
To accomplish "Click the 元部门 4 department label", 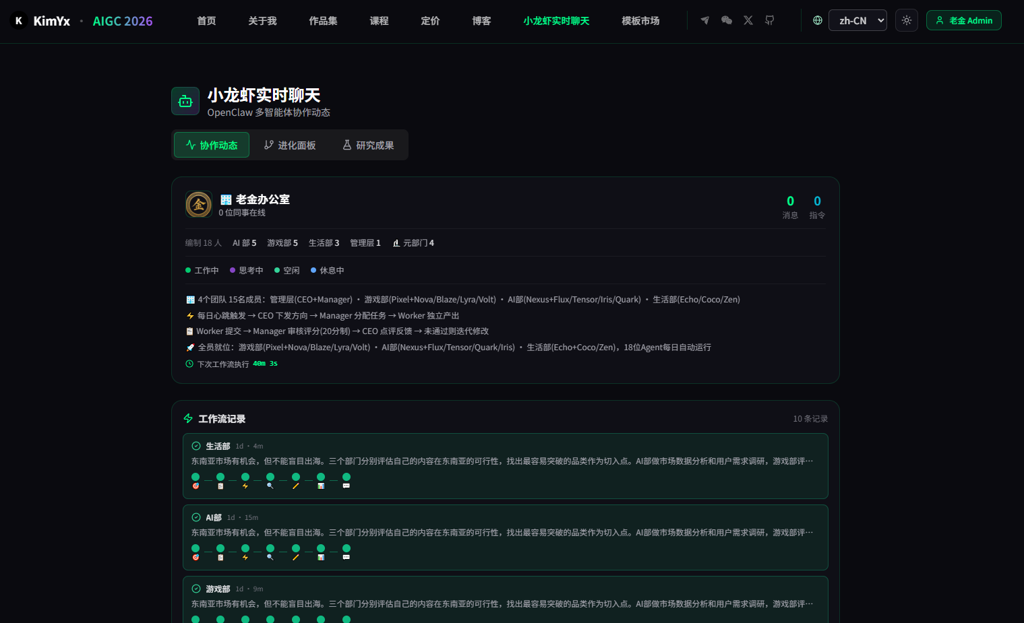I will coord(413,242).
